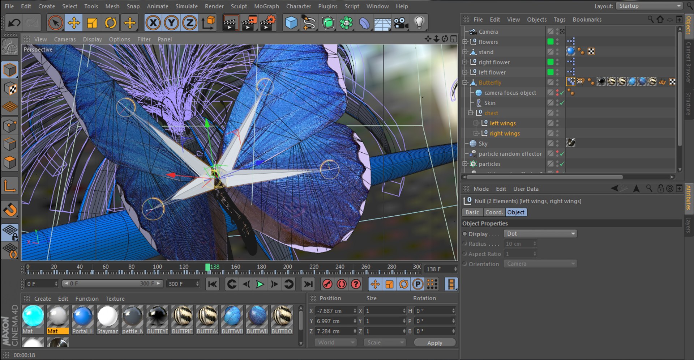This screenshot has height=360, width=694.
Task: Open Edit Render Settings gear clapperboard
Action: (268, 23)
